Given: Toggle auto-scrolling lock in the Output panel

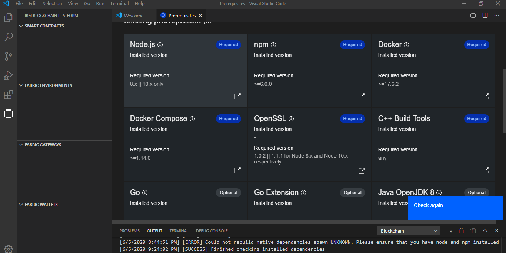Looking at the screenshot, I should coord(461,230).
